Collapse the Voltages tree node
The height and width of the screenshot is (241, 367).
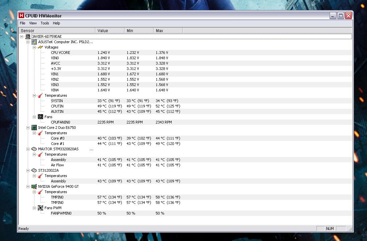click(34, 47)
